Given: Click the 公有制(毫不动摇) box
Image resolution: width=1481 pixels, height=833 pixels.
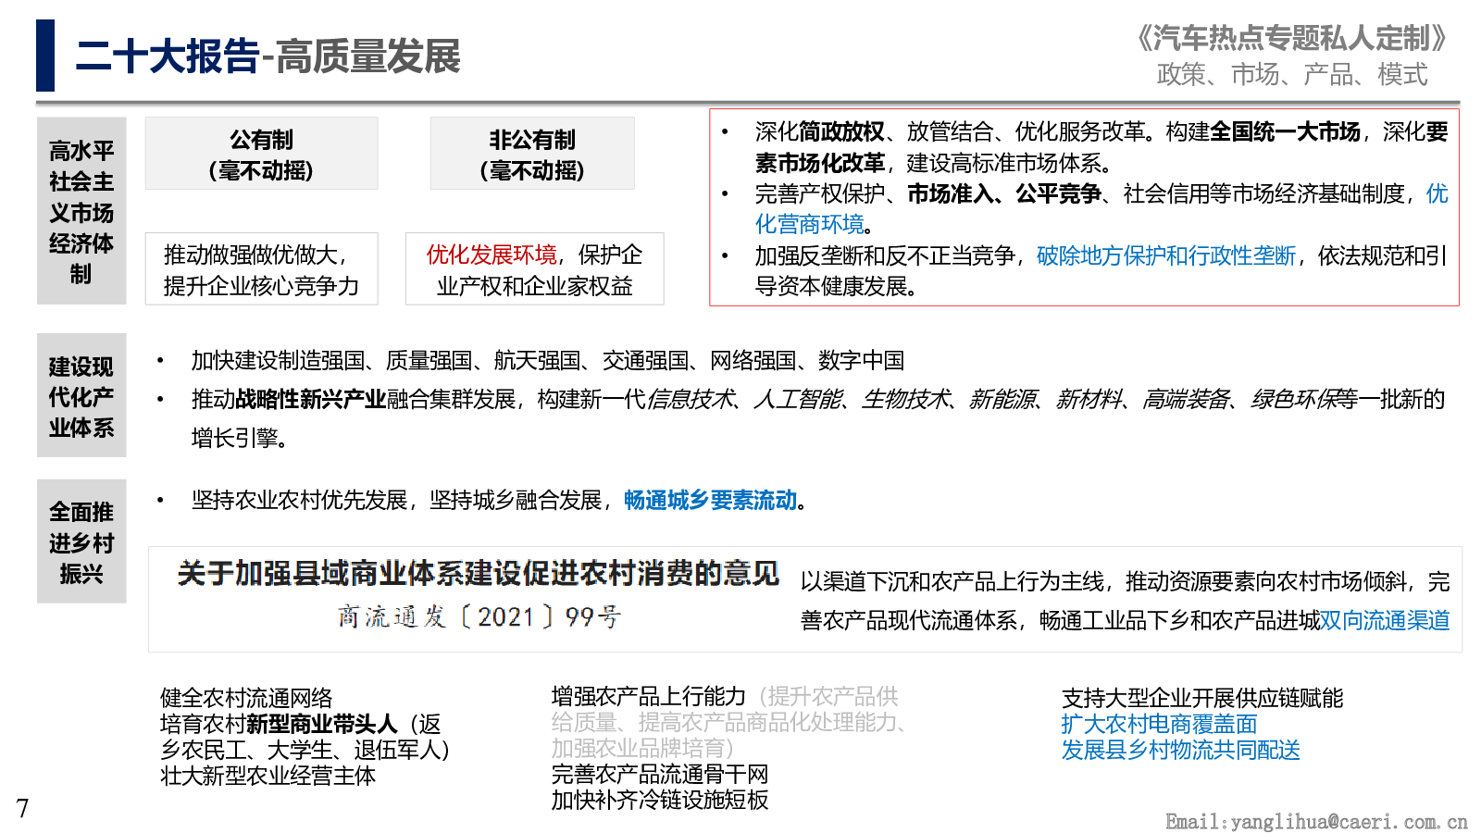Looking at the screenshot, I should point(261,154).
